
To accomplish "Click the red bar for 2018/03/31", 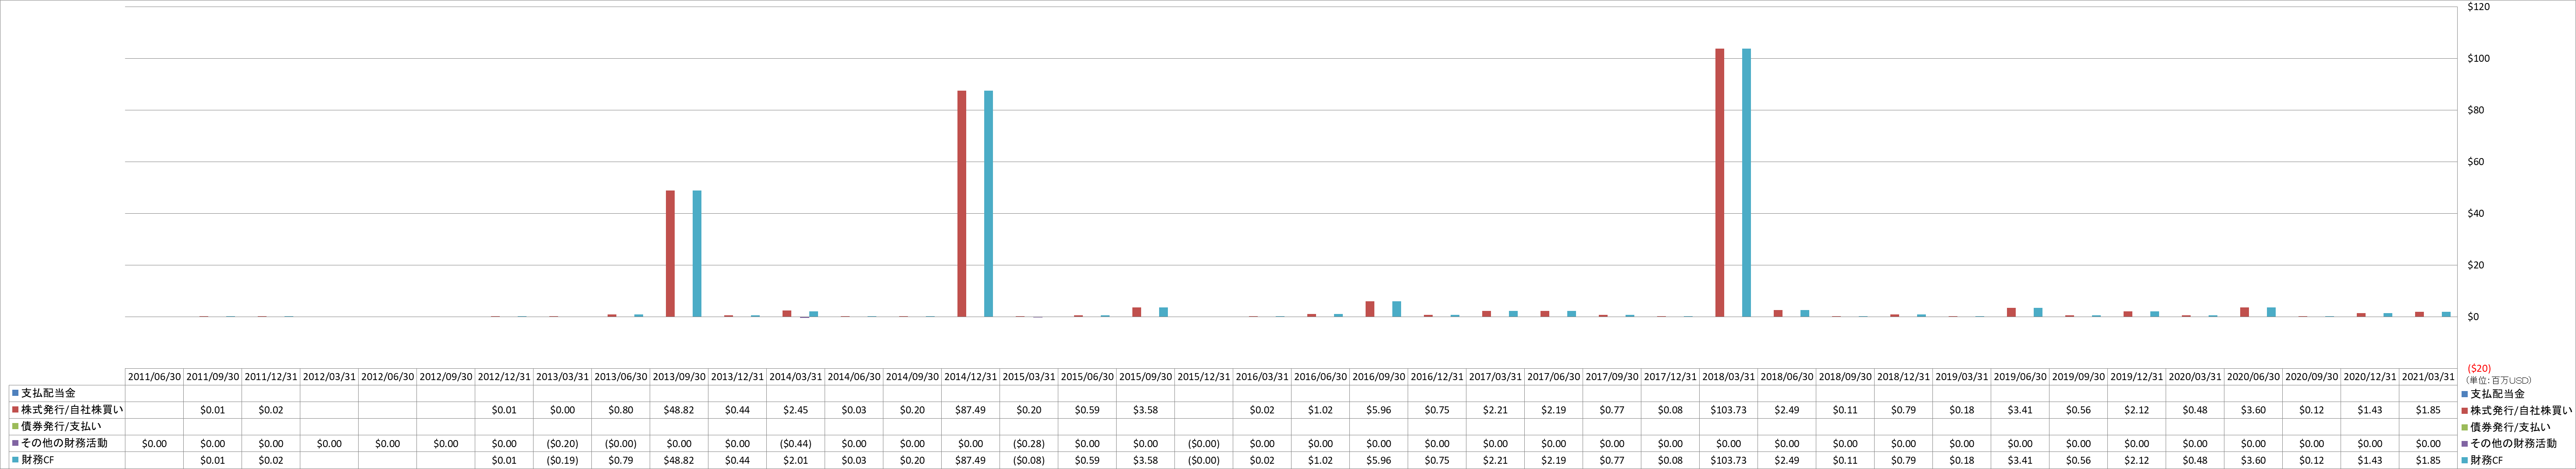I will tap(1719, 183).
